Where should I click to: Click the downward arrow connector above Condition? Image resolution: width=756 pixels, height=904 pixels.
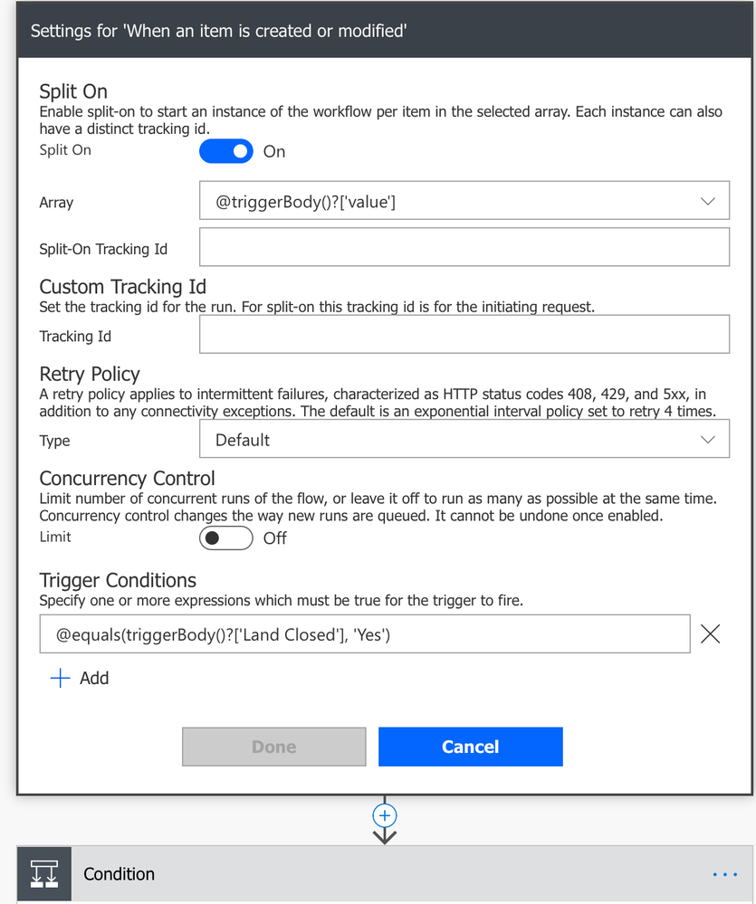pos(384,837)
